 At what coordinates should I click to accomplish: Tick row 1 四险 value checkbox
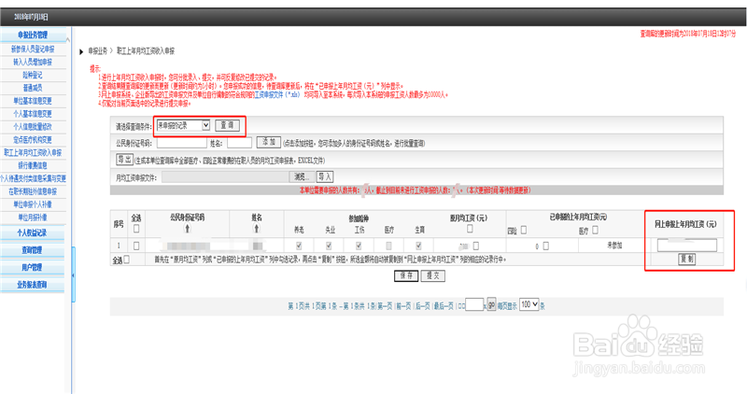(546, 246)
